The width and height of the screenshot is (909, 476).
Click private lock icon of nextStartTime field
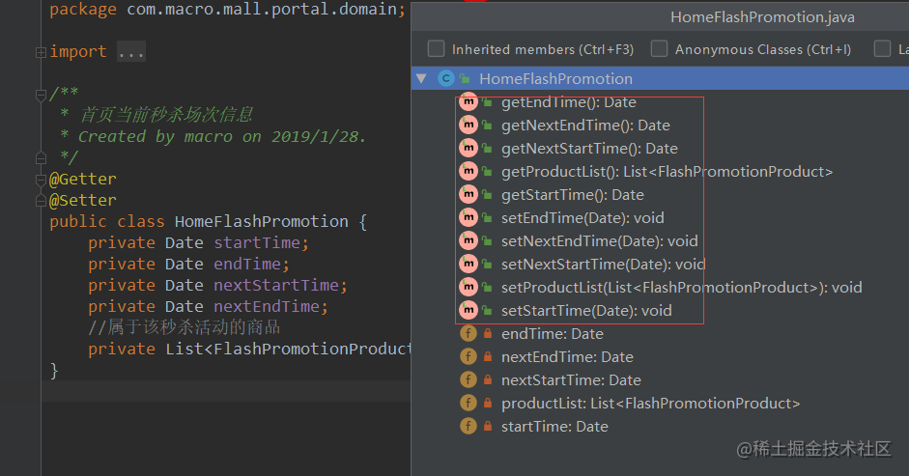tap(488, 379)
